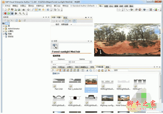Click the 3D cube icon in the top-right toolbar

pos(144,10)
